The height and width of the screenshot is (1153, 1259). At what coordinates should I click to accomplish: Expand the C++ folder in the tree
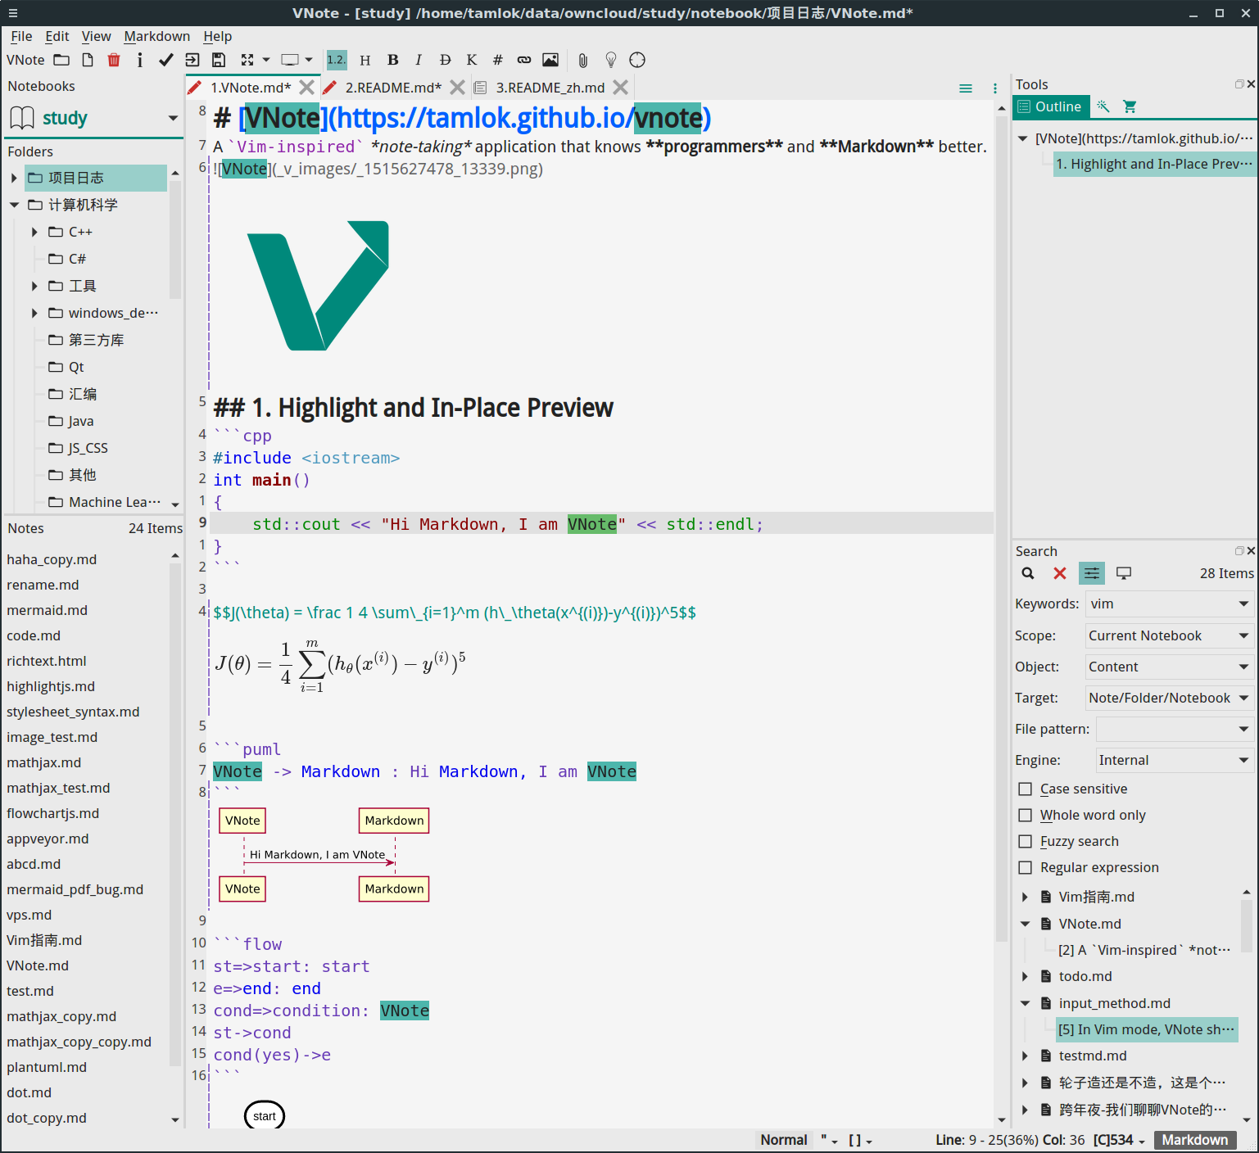coord(34,232)
